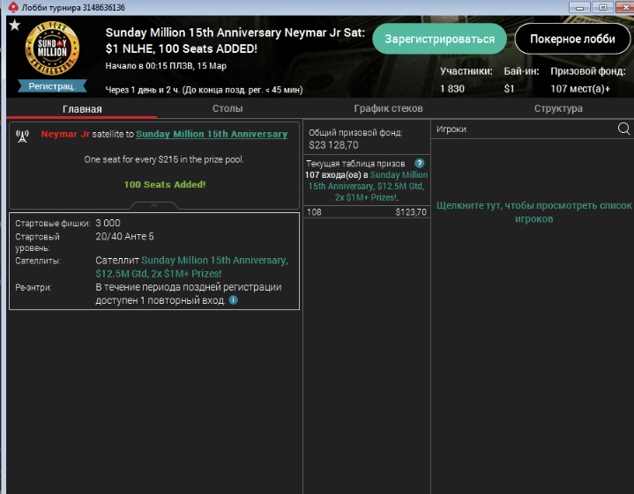Click the PokerStars spade icon in the title bar
The width and height of the screenshot is (634, 494).
pyautogui.click(x=13, y=7)
